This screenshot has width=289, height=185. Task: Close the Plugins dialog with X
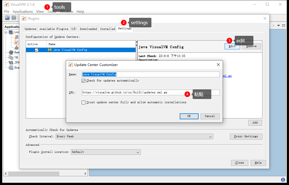pos(265,18)
